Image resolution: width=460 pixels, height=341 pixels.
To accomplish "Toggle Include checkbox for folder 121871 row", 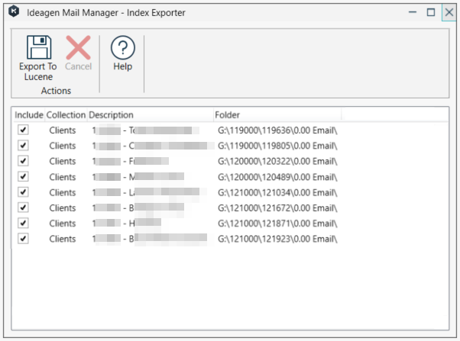I will click(23, 223).
